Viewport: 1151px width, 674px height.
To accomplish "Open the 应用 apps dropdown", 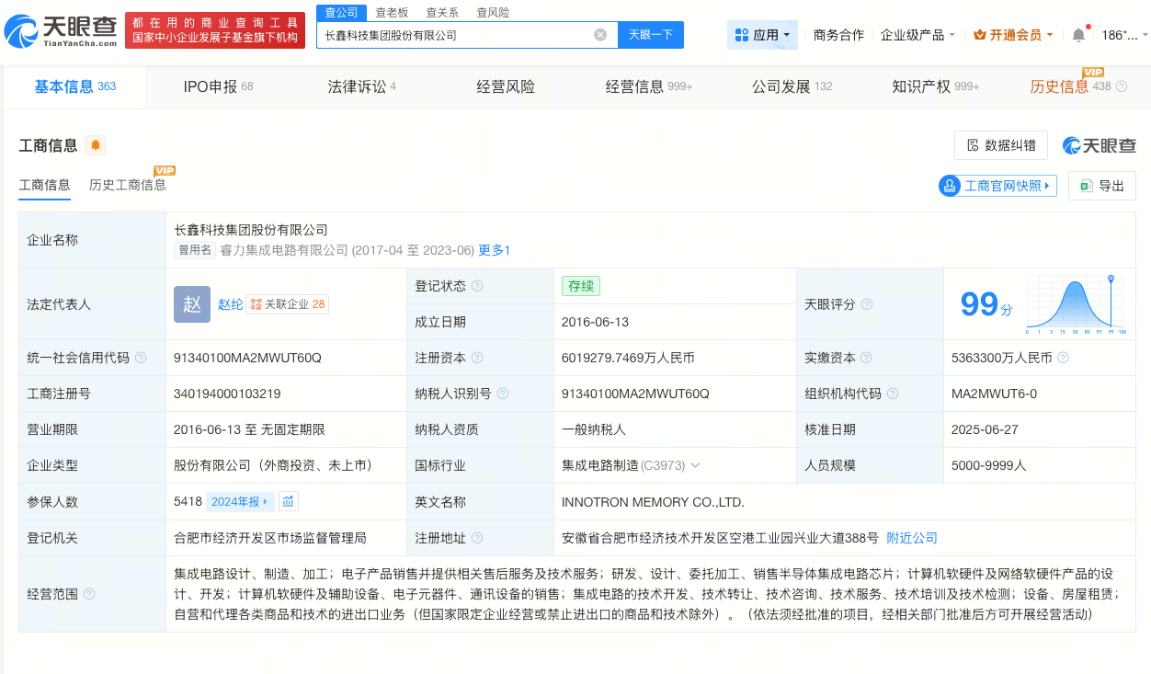I will click(762, 35).
